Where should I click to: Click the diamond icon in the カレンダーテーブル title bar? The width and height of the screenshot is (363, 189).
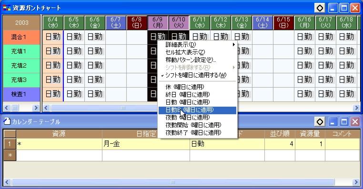click(320, 122)
